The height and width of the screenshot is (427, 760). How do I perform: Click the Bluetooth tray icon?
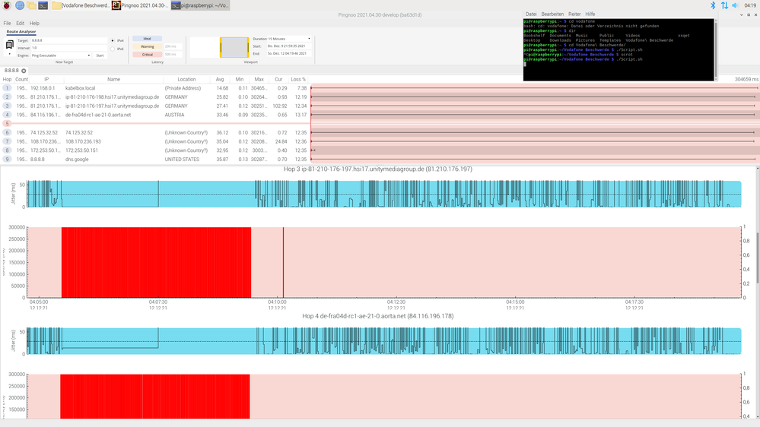[713, 5]
